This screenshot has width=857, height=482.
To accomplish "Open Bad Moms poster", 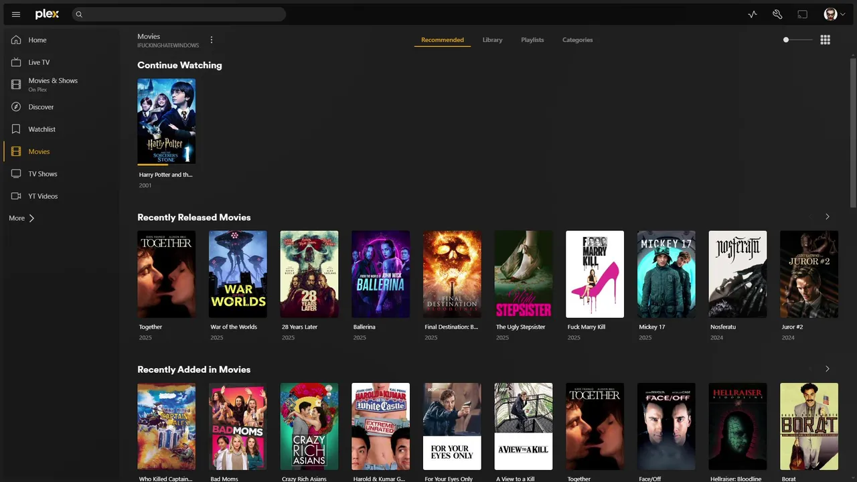I will (238, 426).
